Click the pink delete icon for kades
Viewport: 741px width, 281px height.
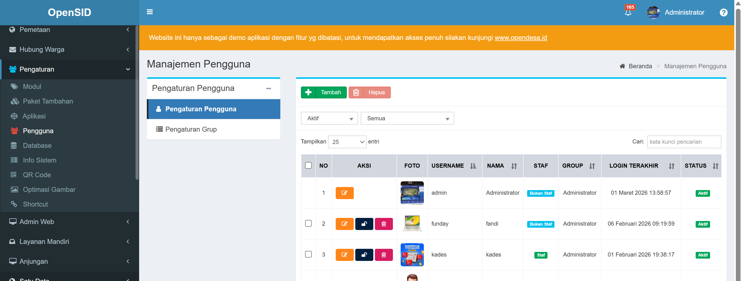click(x=383, y=254)
